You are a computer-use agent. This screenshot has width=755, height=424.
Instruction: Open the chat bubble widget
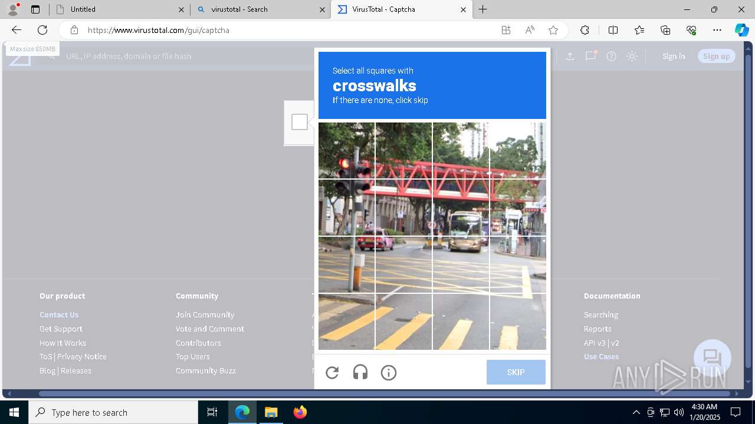713,358
